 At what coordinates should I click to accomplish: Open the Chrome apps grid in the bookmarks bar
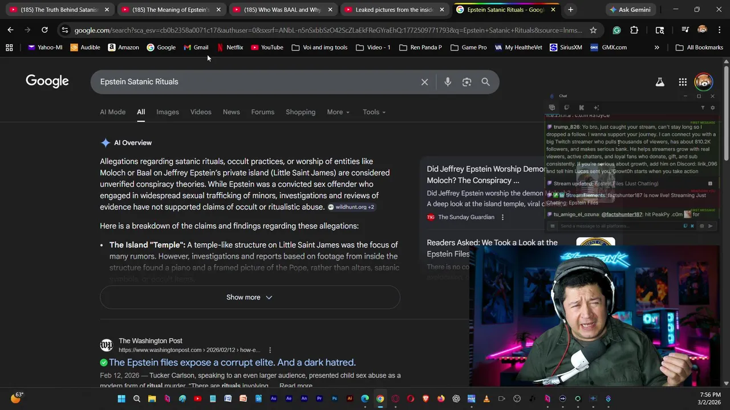point(9,47)
